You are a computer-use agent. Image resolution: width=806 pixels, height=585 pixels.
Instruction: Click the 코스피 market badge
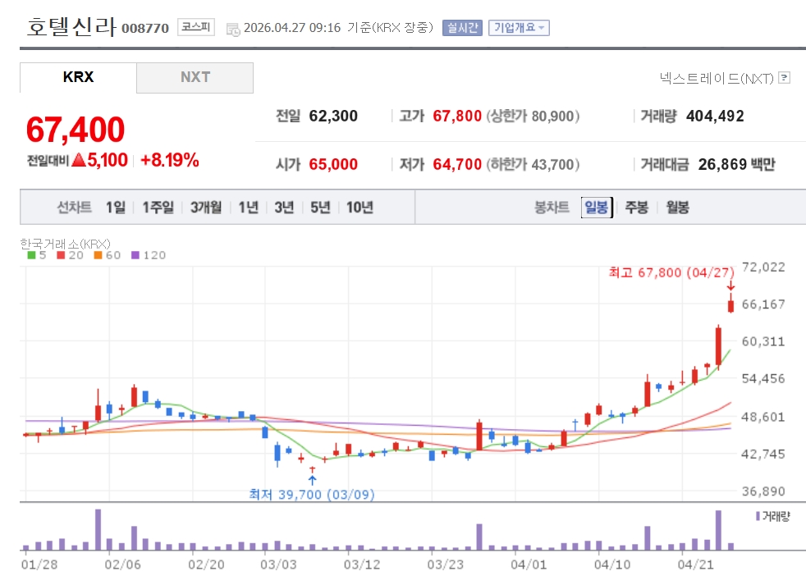pyautogui.click(x=195, y=28)
